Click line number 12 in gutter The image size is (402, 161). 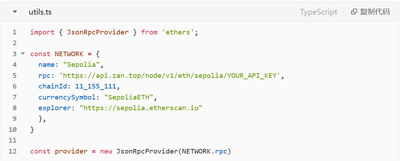(x=13, y=151)
